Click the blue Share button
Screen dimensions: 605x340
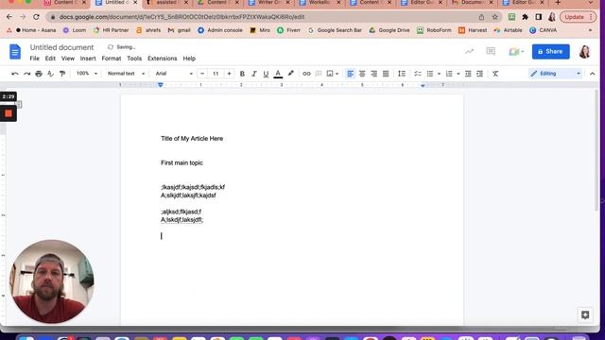point(550,51)
